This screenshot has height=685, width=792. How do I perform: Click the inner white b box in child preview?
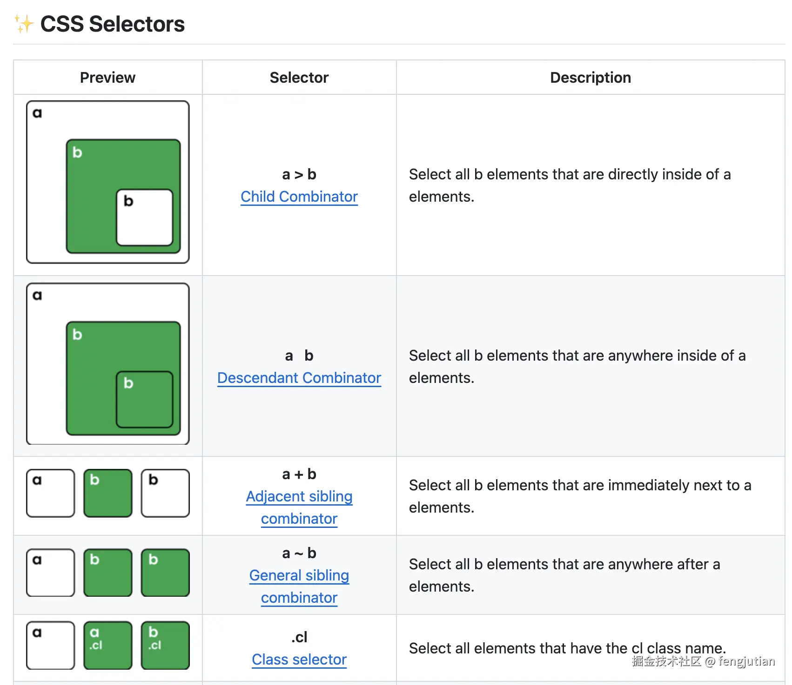click(145, 217)
